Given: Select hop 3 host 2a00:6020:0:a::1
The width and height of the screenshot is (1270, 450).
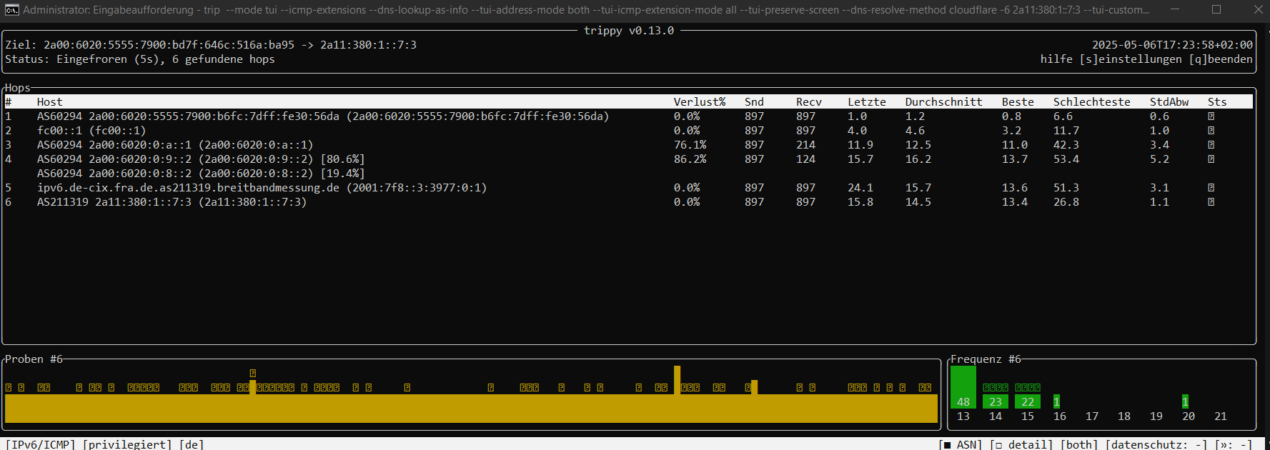Looking at the screenshot, I should pos(175,145).
